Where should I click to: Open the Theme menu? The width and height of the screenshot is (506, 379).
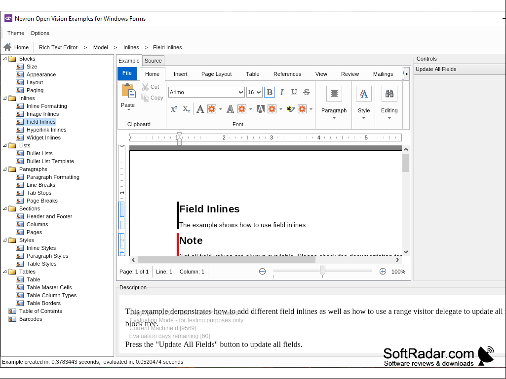point(16,33)
